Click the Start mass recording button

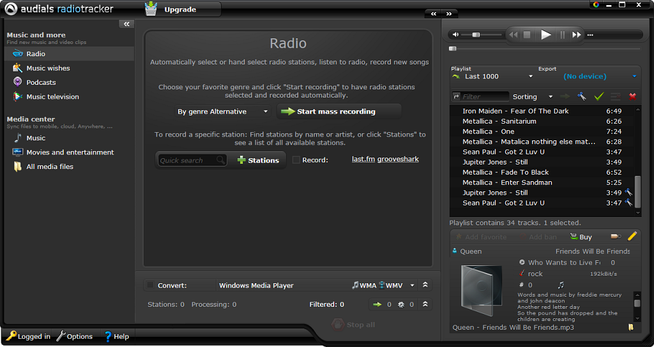pos(338,112)
